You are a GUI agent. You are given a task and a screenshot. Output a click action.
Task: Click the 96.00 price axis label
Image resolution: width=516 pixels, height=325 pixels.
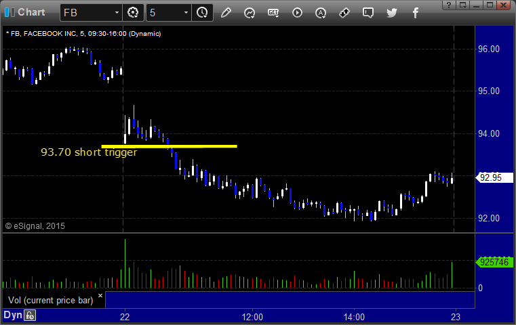click(489, 49)
